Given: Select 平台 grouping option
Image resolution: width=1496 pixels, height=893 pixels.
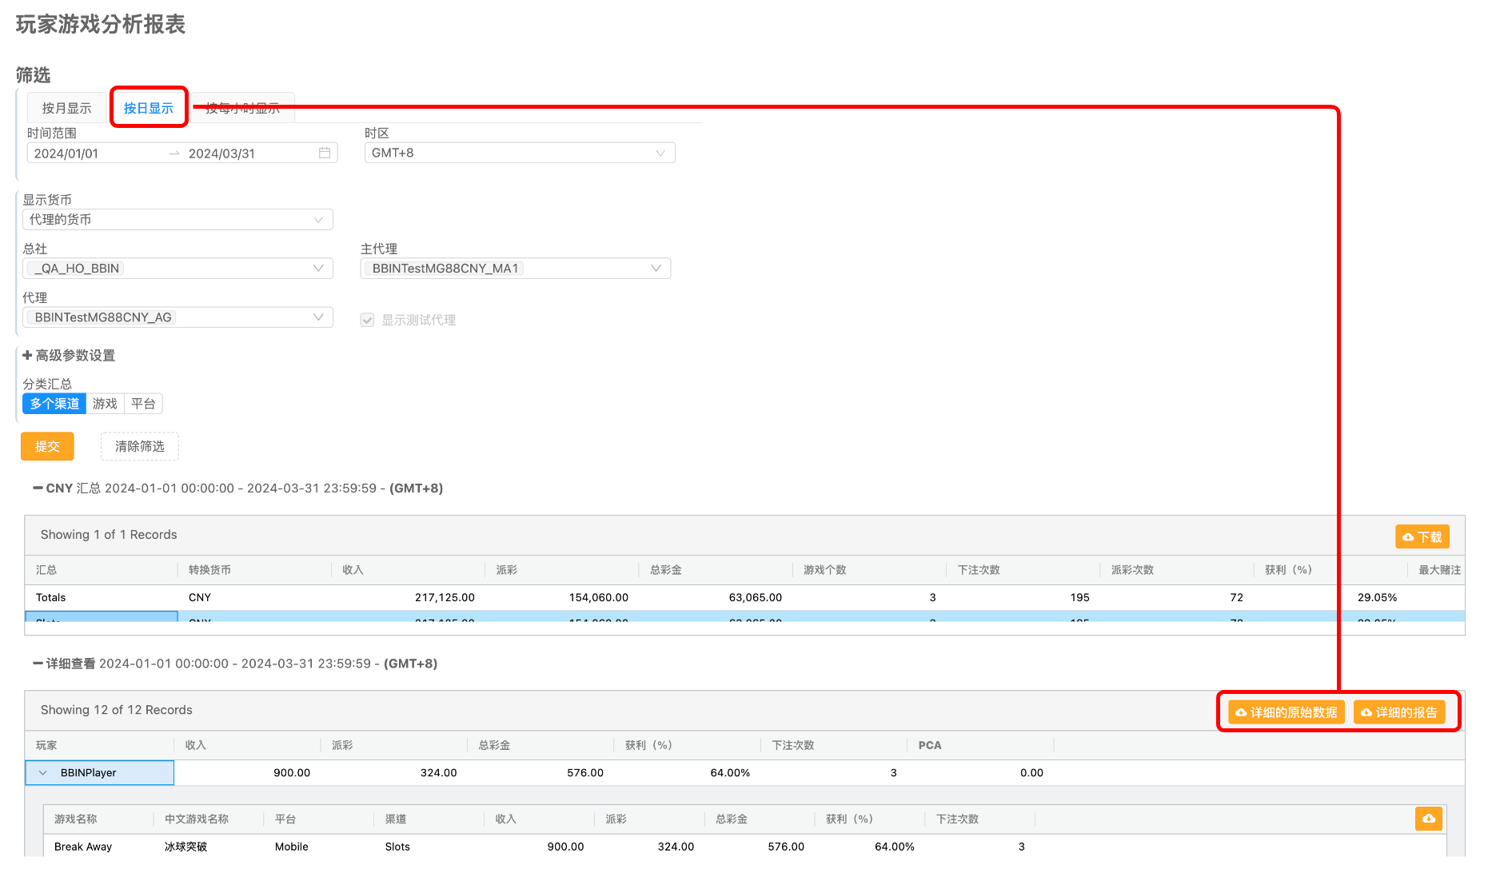Looking at the screenshot, I should [x=143, y=404].
